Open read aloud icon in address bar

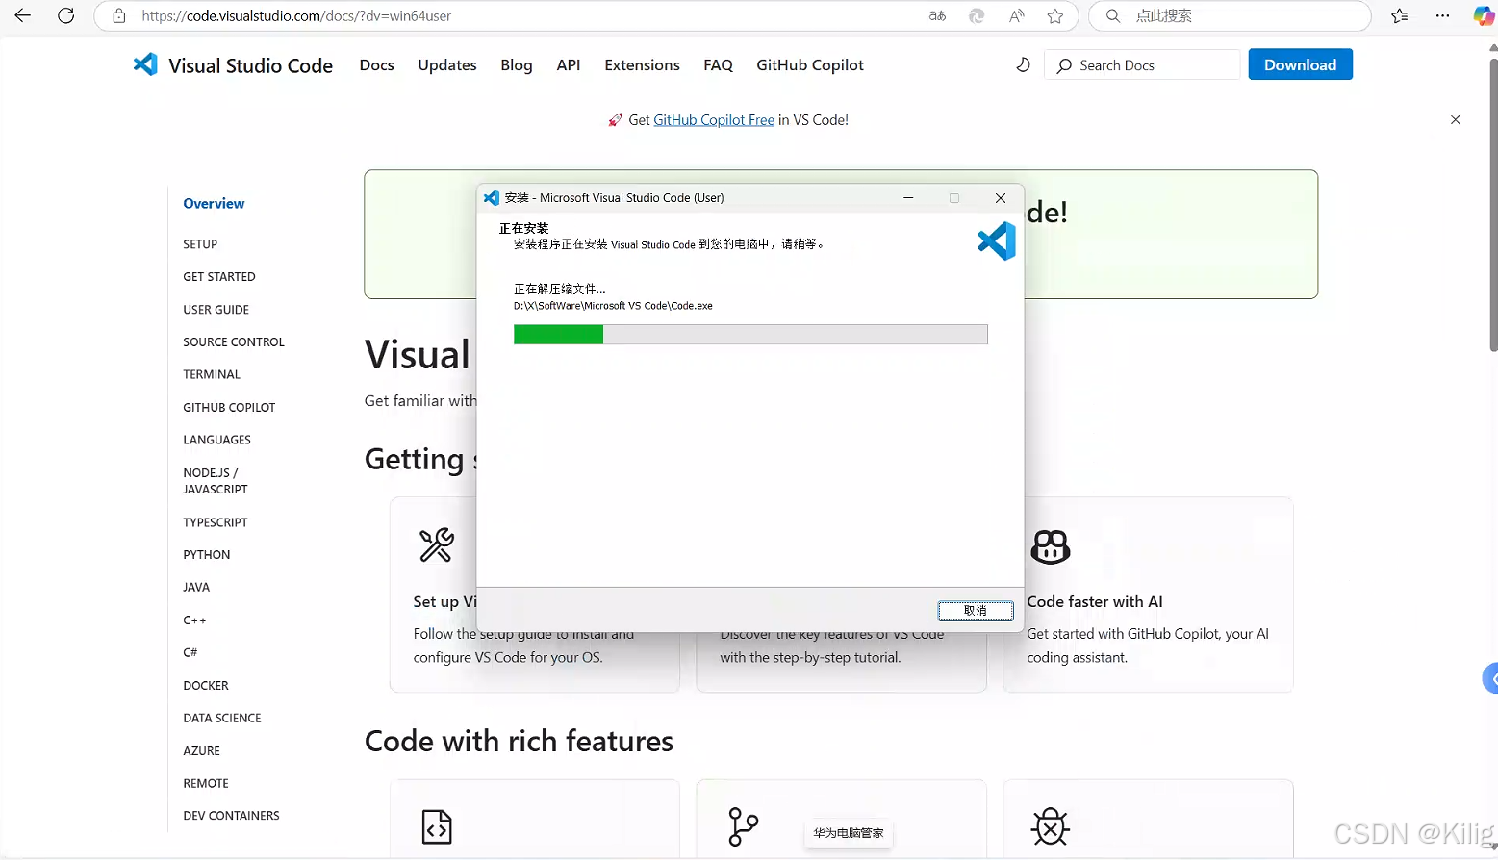click(x=1017, y=15)
